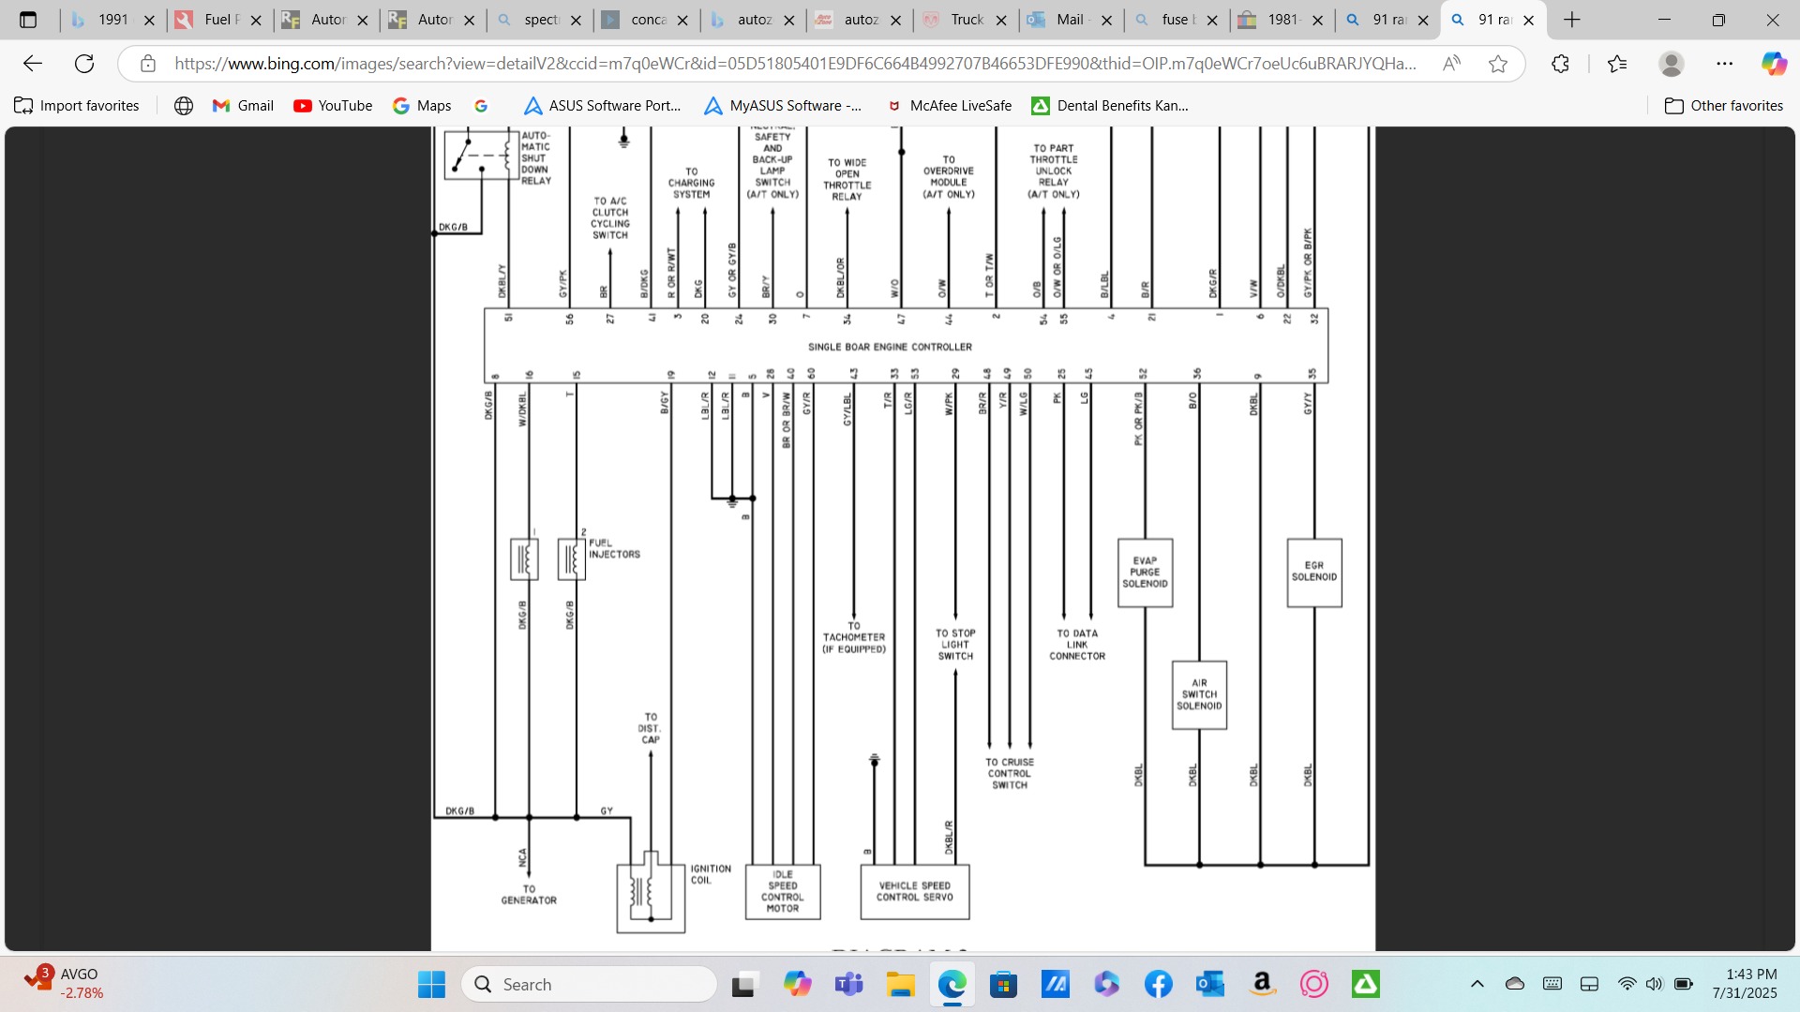Add page to favorites star icon
Screen dimensions: 1800x1012
point(1498,64)
